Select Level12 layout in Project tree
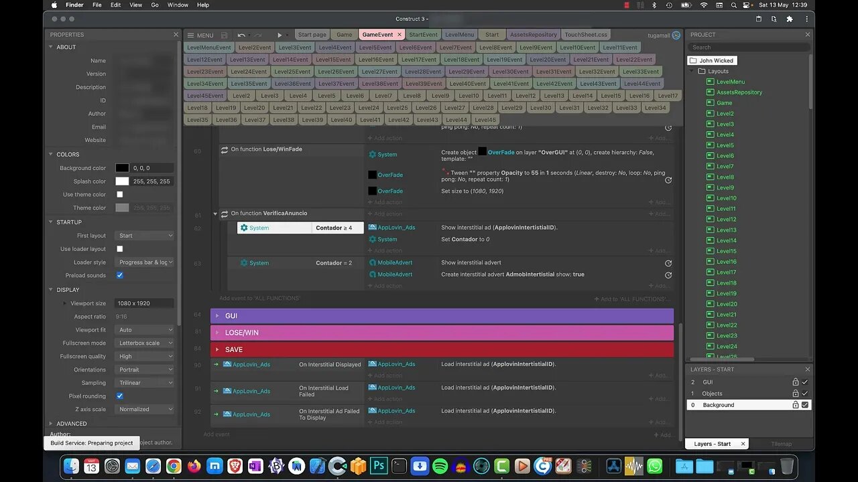This screenshot has height=482, width=858. [x=726, y=220]
